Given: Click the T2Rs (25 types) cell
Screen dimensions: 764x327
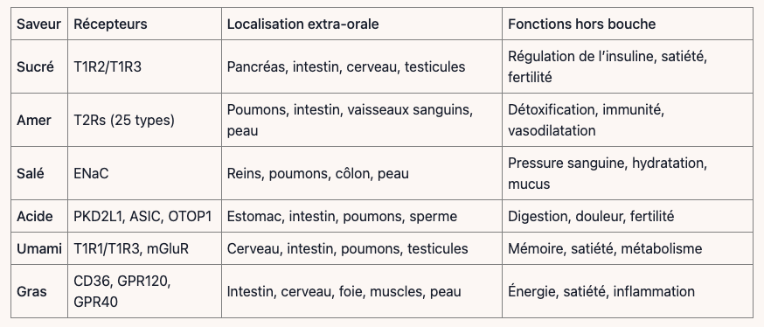Looking at the screenshot, I should pyautogui.click(x=124, y=120).
